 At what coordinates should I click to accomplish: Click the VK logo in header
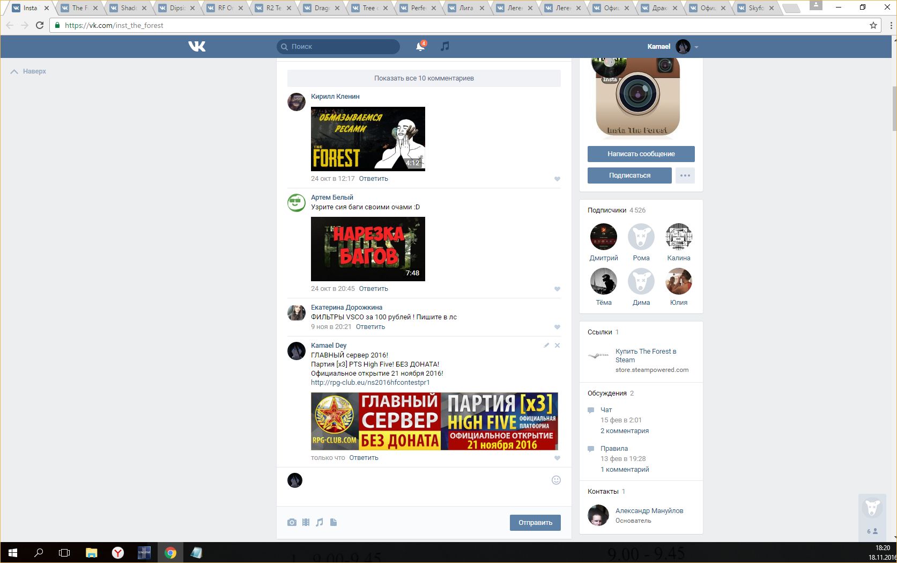coord(197,47)
